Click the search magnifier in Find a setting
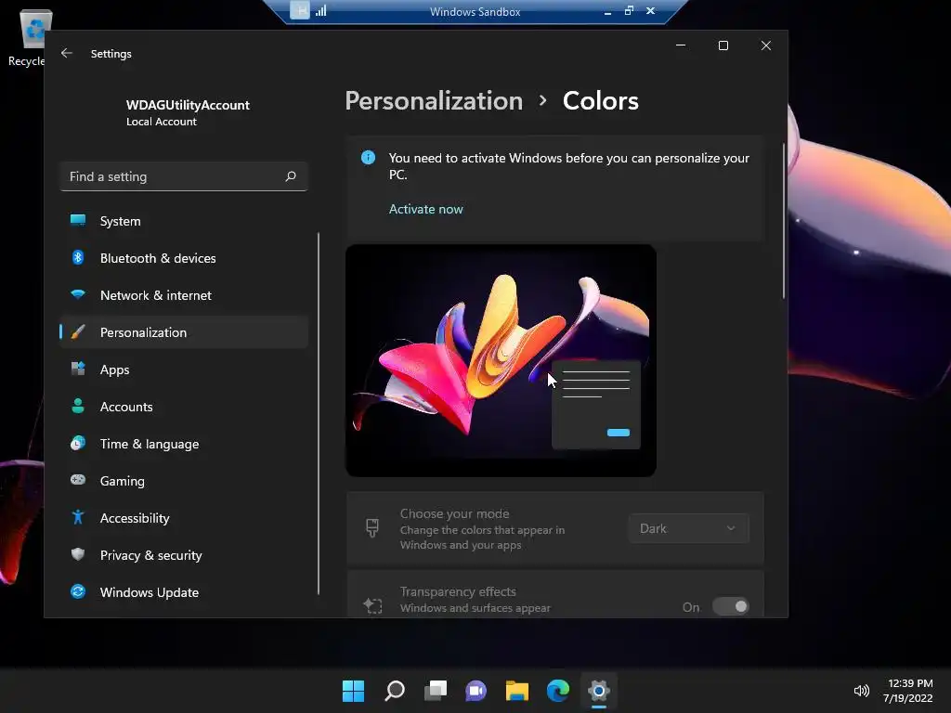The image size is (951, 713). pos(291,176)
